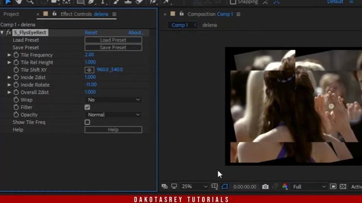Expand the Tile Rel Height property arrow

(x=9, y=63)
